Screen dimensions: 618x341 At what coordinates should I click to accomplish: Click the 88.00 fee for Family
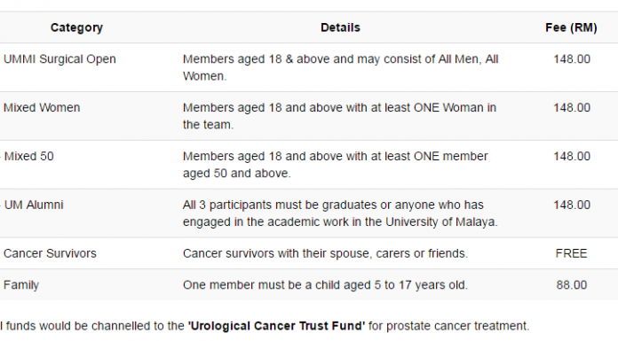(572, 285)
